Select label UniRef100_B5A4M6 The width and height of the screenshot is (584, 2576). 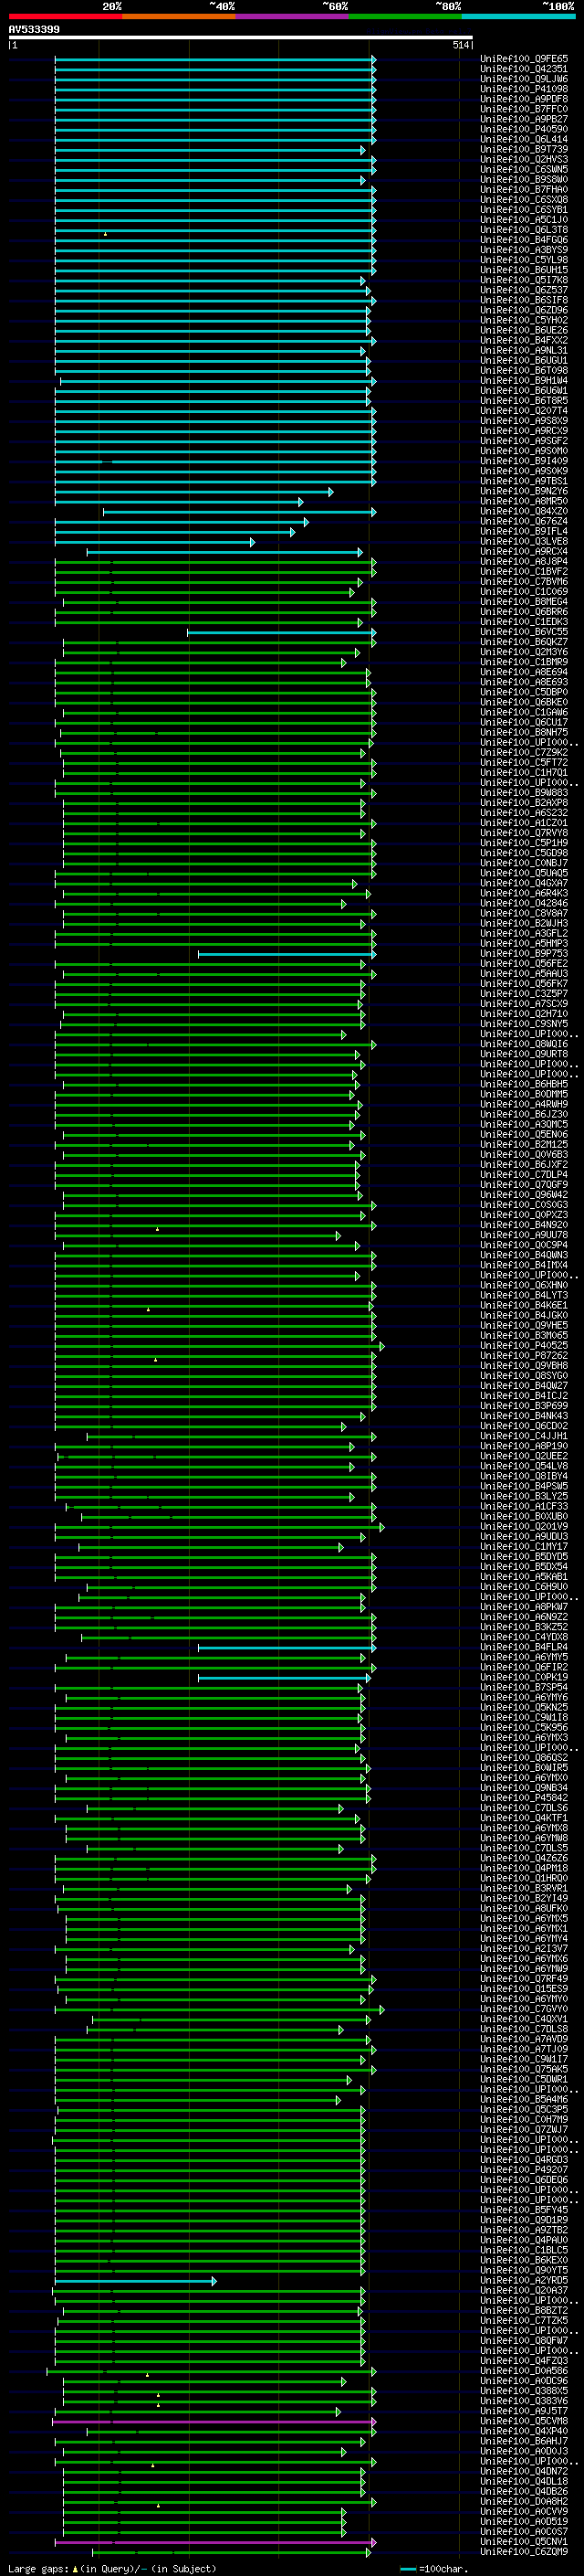tap(524, 2099)
